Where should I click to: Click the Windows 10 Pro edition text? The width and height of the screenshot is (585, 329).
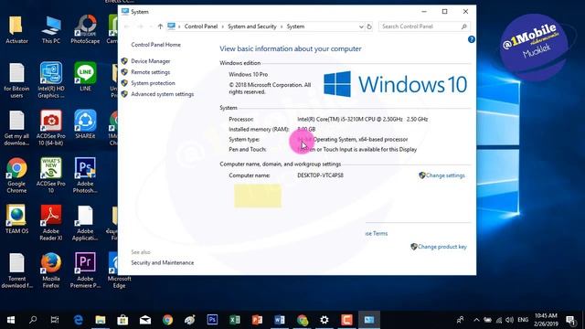[x=248, y=74]
